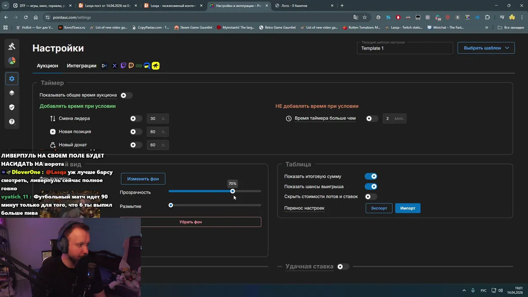Click the Экспорт button
The width and height of the screenshot is (528, 297).
tap(379, 208)
